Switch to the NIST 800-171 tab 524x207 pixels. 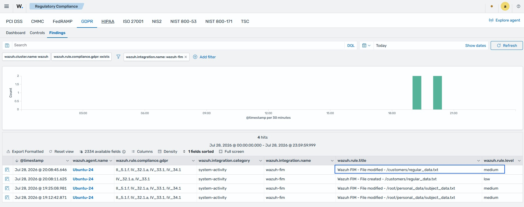(219, 21)
